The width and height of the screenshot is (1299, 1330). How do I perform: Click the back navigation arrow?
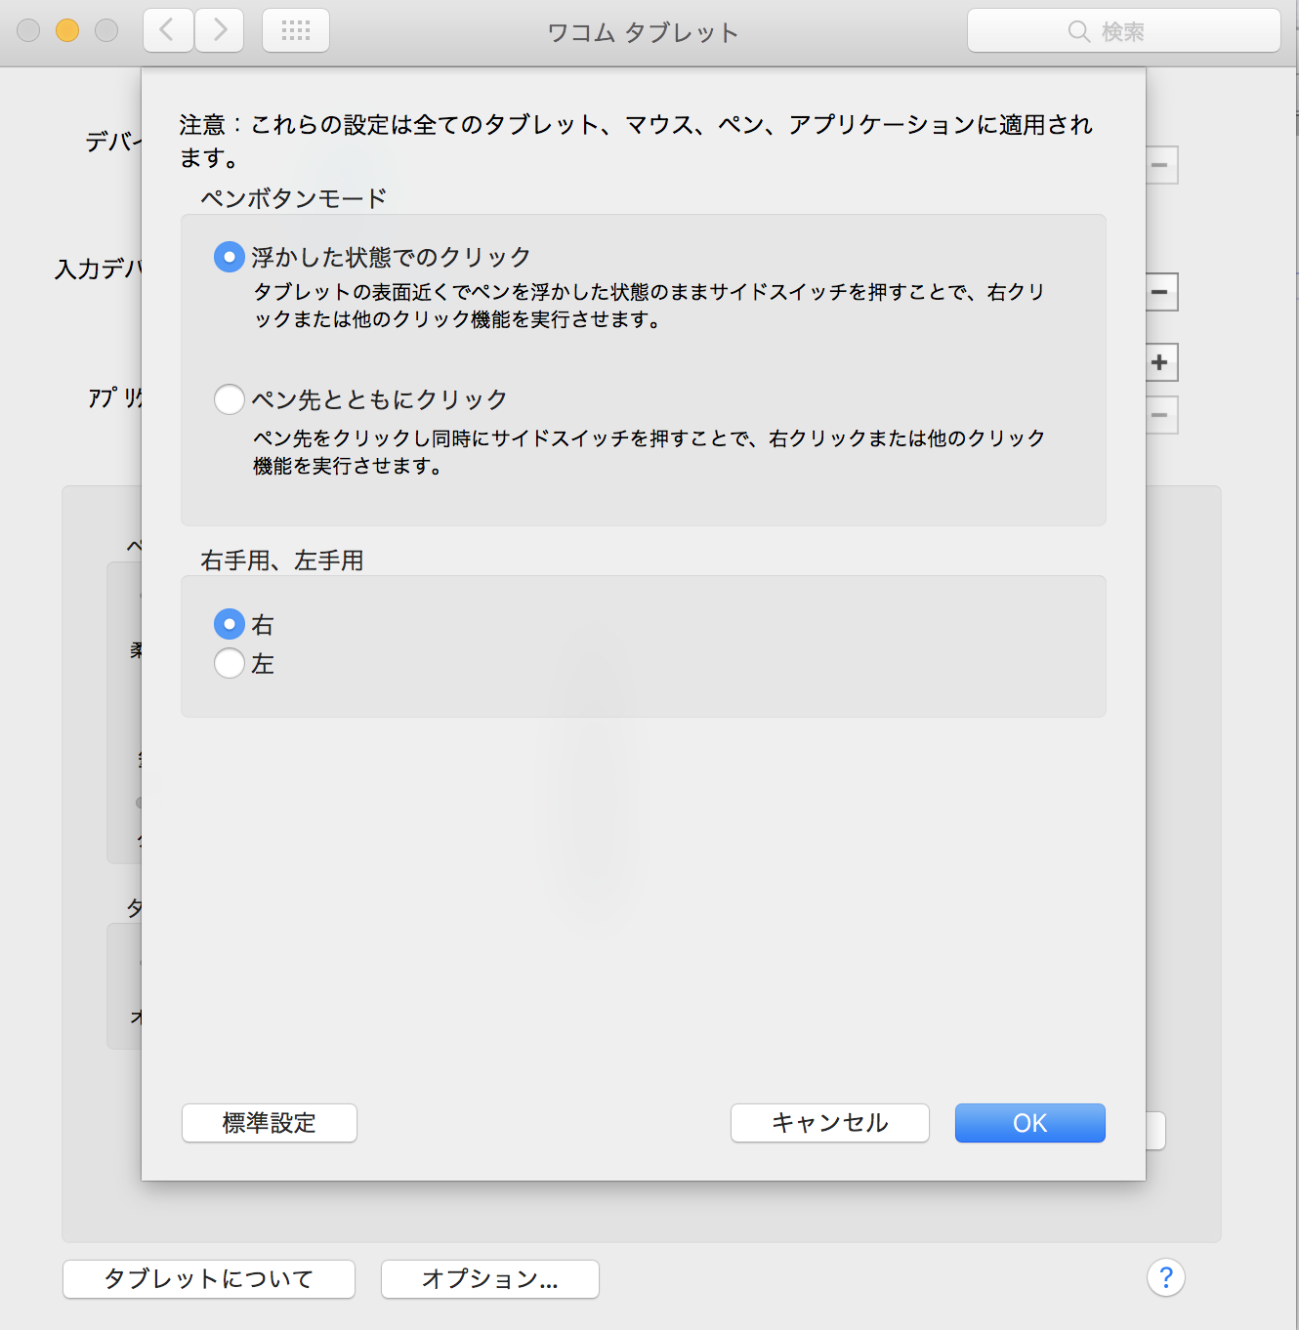(168, 30)
